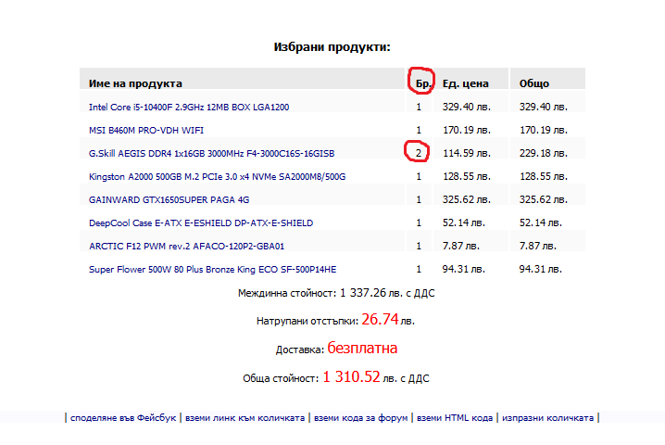Image resolution: width=665 pixels, height=445 pixels.
Task: Click the 'Бр.' column header
Action: point(423,83)
